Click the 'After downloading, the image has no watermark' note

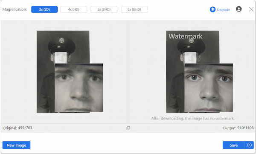pos(193,118)
